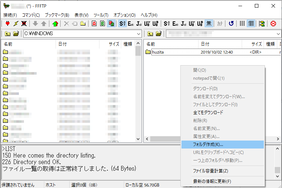This screenshot has height=188, width=282.
Task: Select ASCII transfer mode (red A)
Action: pos(94,24)
